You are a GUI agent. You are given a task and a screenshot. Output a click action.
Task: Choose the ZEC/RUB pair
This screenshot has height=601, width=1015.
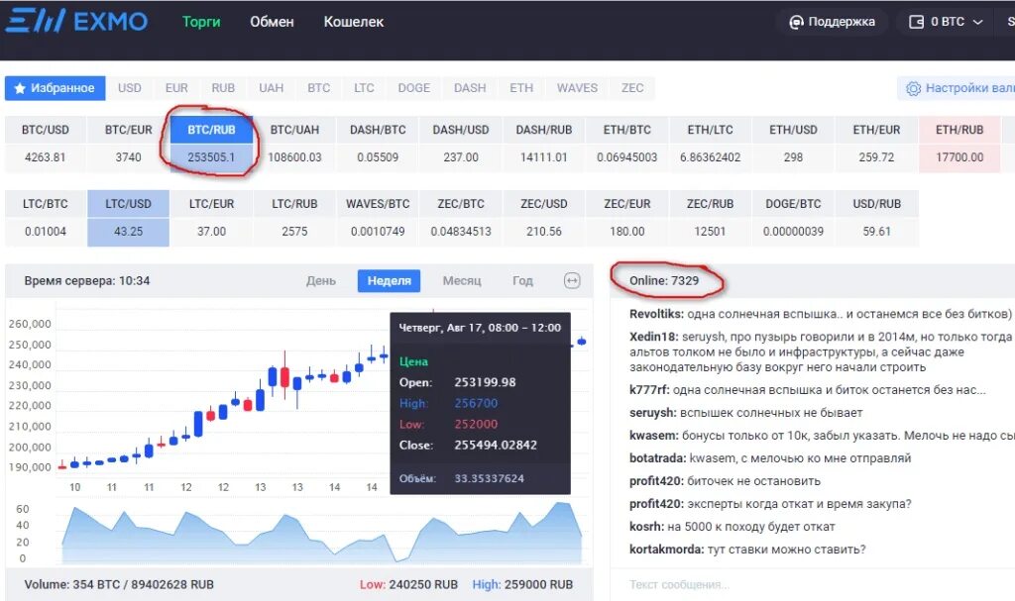coord(710,218)
